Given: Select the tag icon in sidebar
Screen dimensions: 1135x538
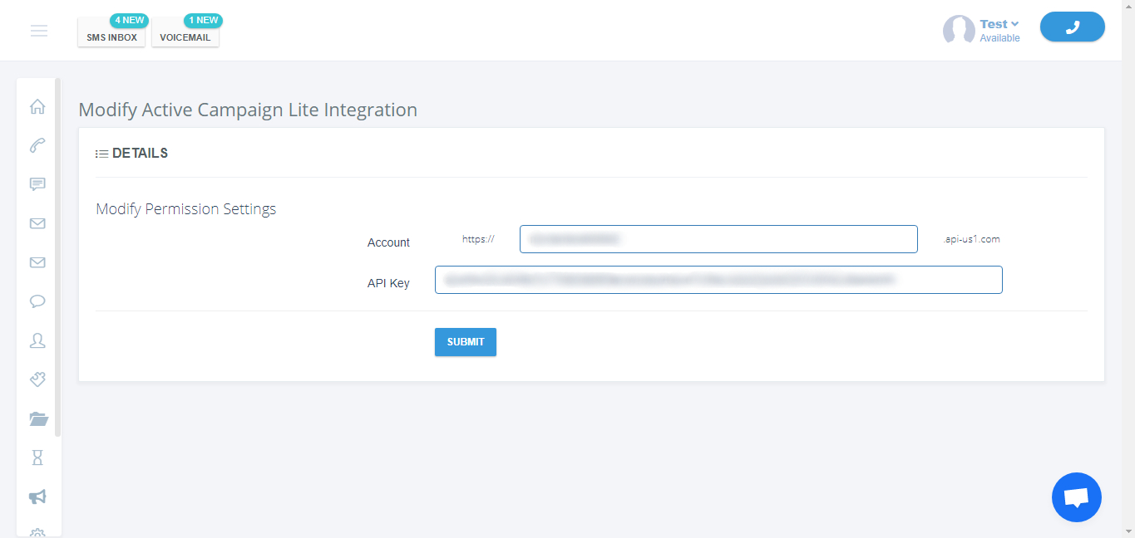Looking at the screenshot, I should 37,379.
